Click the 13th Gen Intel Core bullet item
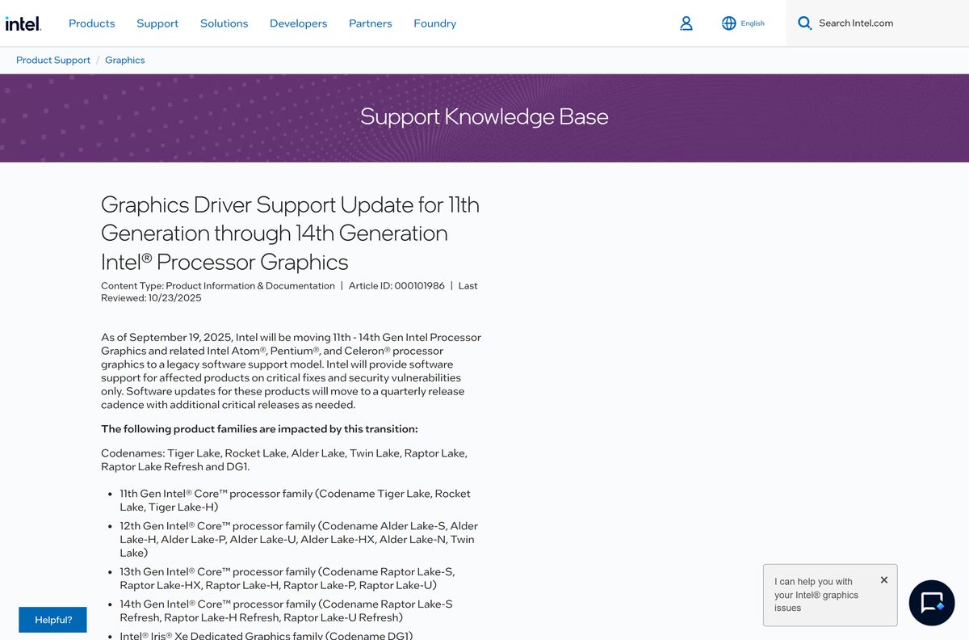This screenshot has width=969, height=640. pyautogui.click(x=287, y=578)
